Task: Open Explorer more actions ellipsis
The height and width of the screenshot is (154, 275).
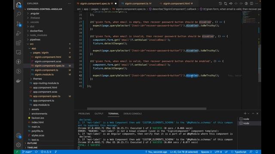Action: click(70, 3)
